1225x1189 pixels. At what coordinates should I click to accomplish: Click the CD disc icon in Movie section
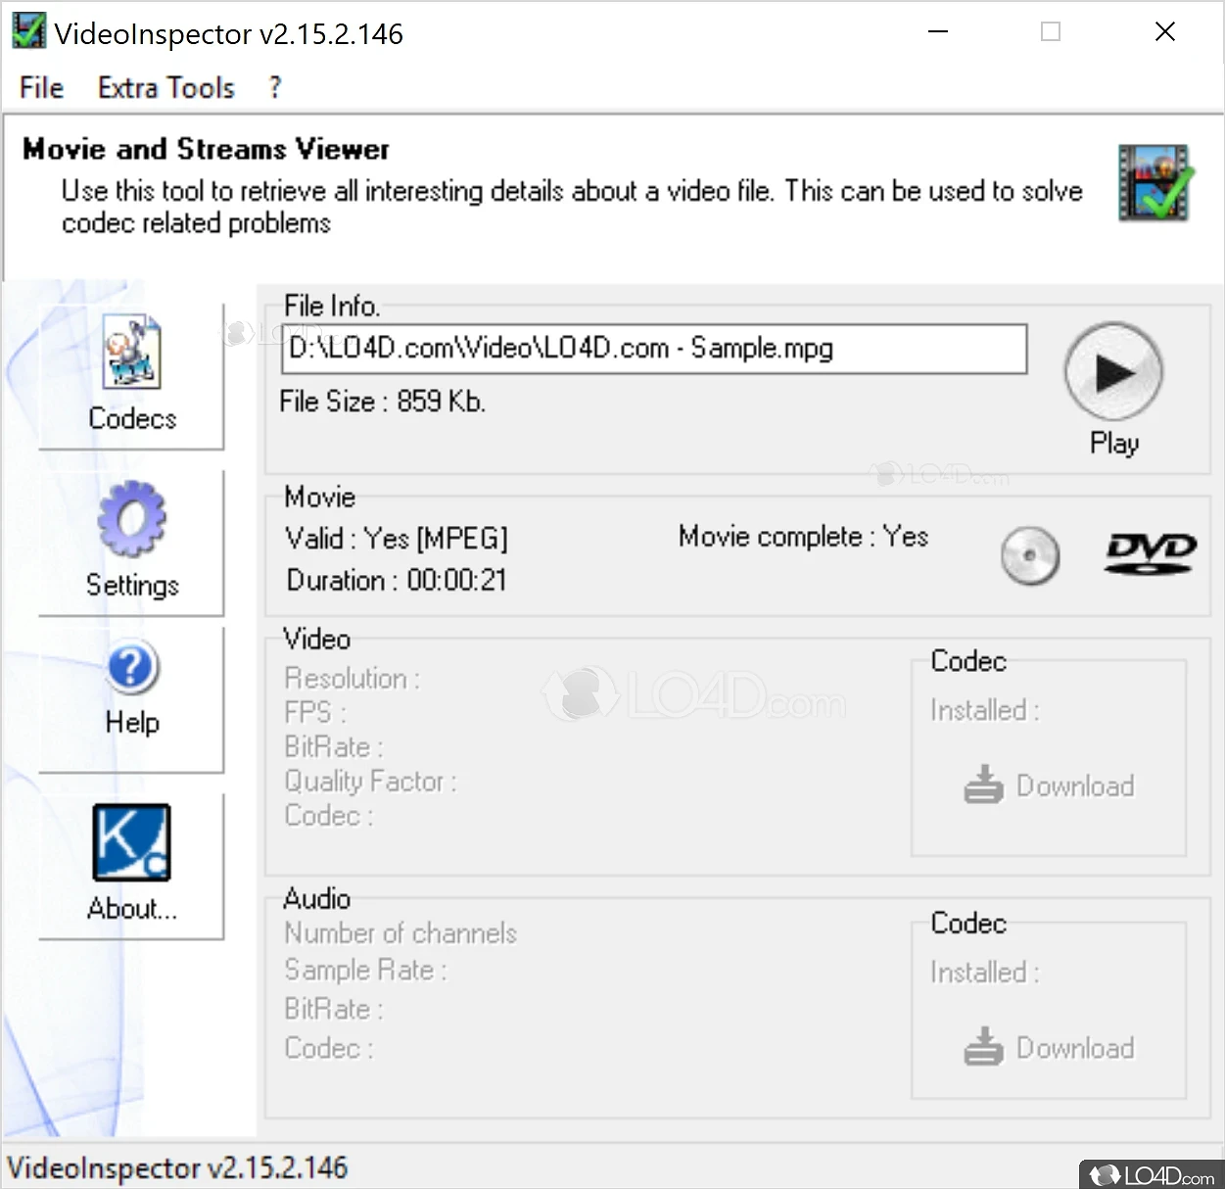click(x=1029, y=555)
